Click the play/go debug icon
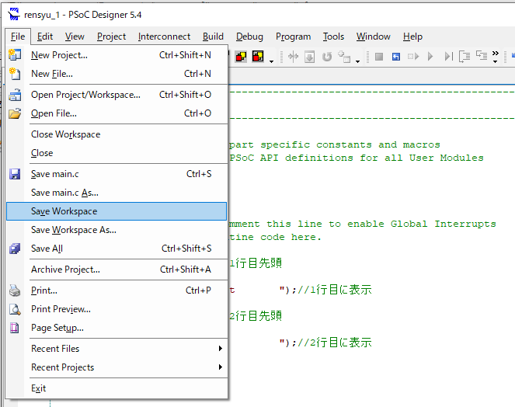The width and height of the screenshot is (515, 407). (x=430, y=57)
